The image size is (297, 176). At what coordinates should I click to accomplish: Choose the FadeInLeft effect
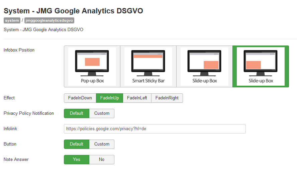pyautogui.click(x=137, y=98)
